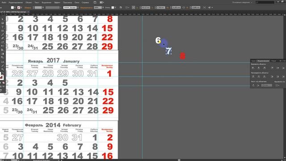Click Vertical Distribute Bottom icon
The width and height of the screenshot is (286, 161).
pyautogui.click(x=264, y=76)
